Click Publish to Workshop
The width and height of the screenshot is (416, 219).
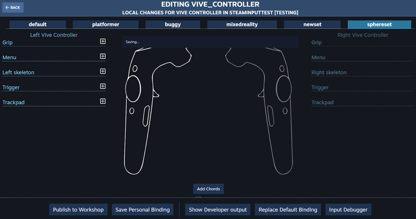click(x=78, y=209)
